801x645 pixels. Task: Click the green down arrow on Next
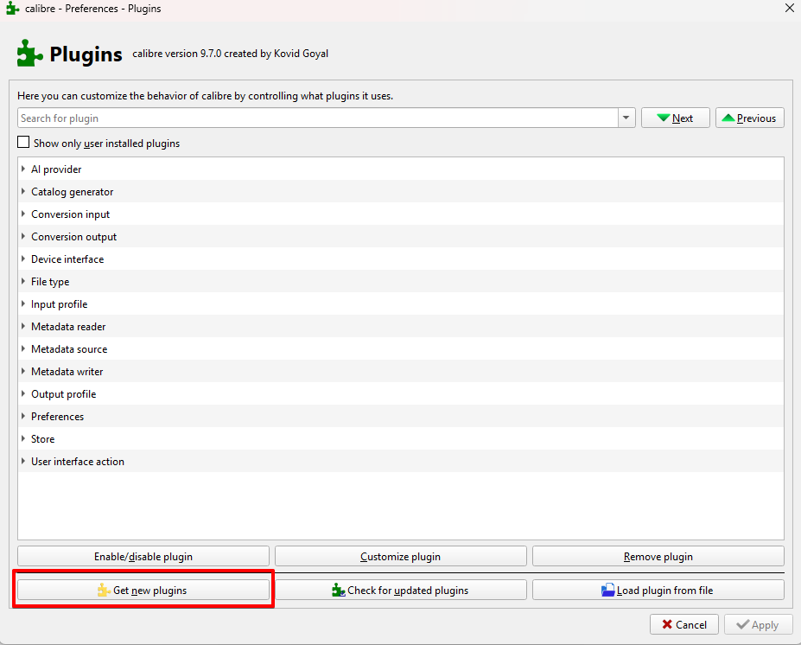[663, 118]
